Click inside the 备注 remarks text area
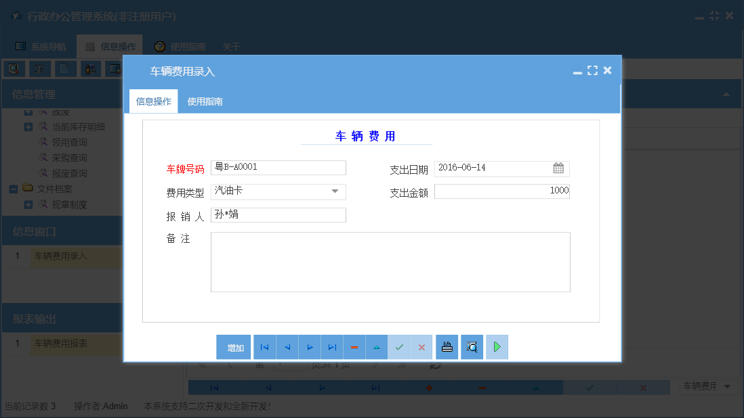The image size is (744, 418). point(390,264)
